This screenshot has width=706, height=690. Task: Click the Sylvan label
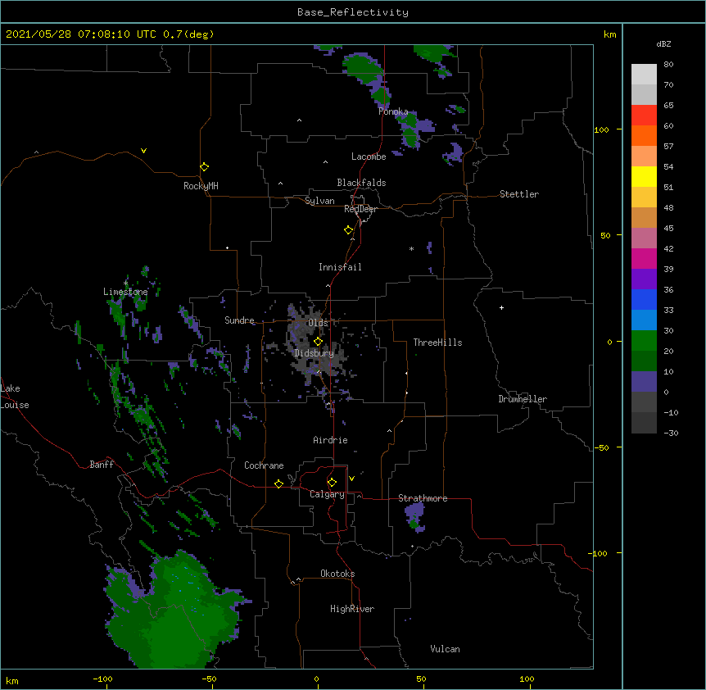[319, 201]
